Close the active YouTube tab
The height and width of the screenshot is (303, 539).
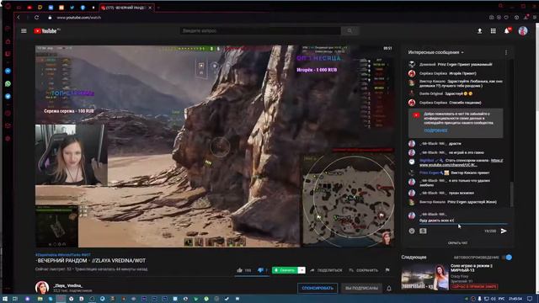pos(150,8)
